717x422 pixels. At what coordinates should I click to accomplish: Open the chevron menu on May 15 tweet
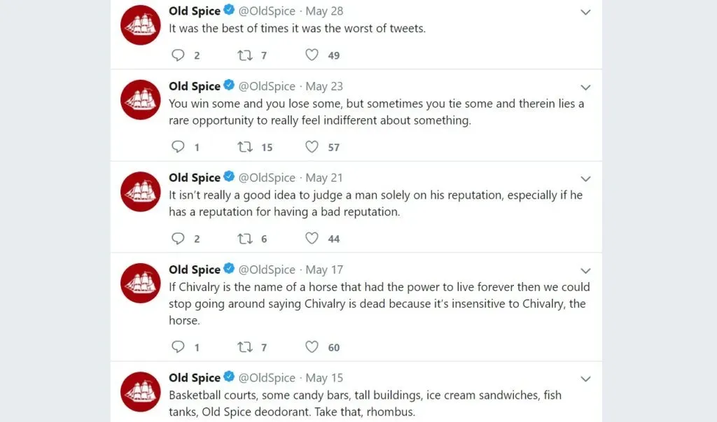[x=585, y=379]
